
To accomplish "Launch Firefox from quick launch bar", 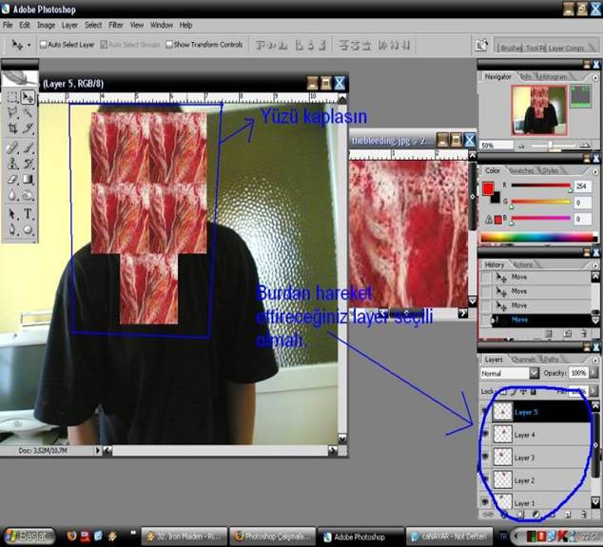I will click(71, 536).
